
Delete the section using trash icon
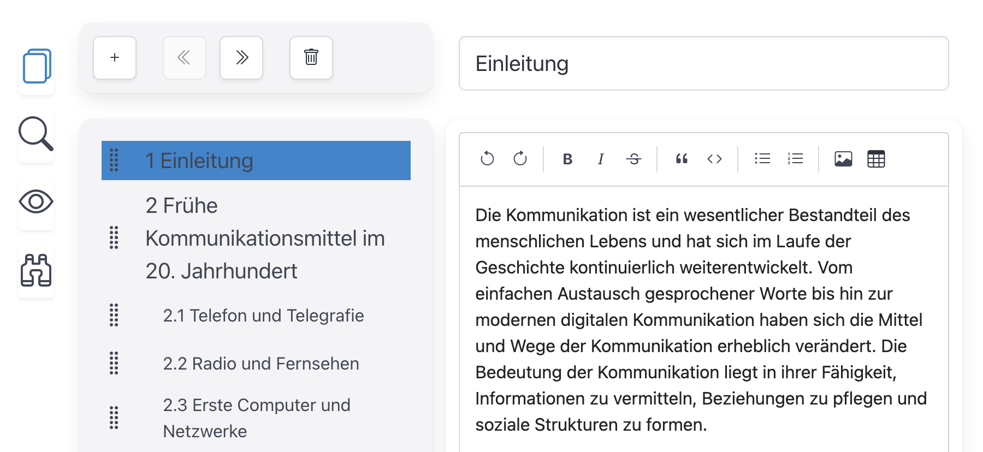pos(311,58)
